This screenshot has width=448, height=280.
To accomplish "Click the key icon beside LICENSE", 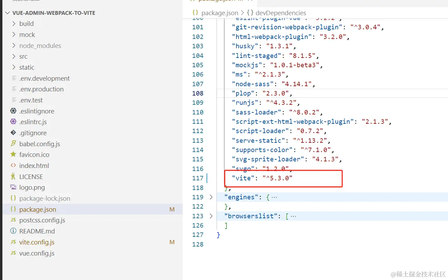I will [13, 177].
